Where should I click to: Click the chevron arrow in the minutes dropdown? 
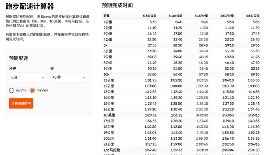43,77
